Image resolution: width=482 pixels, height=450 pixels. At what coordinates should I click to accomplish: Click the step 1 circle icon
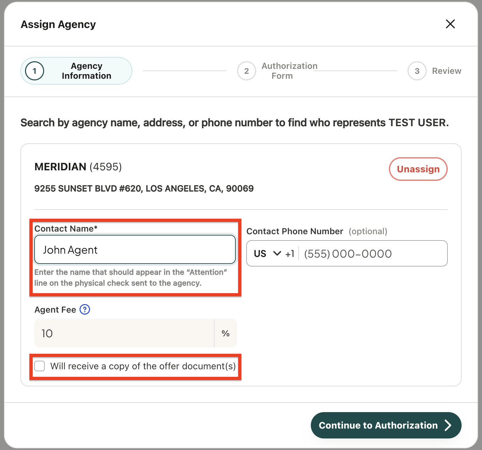tap(35, 71)
